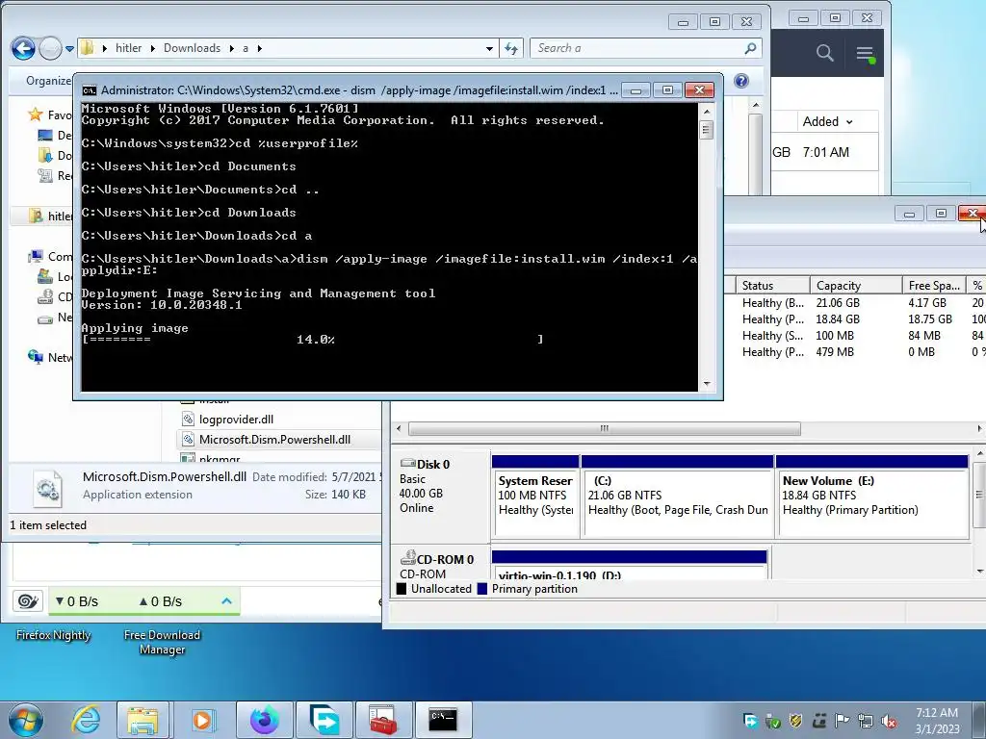
Task: Open the Firefox Nightly desktop shortcut
Action: pyautogui.click(x=54, y=635)
